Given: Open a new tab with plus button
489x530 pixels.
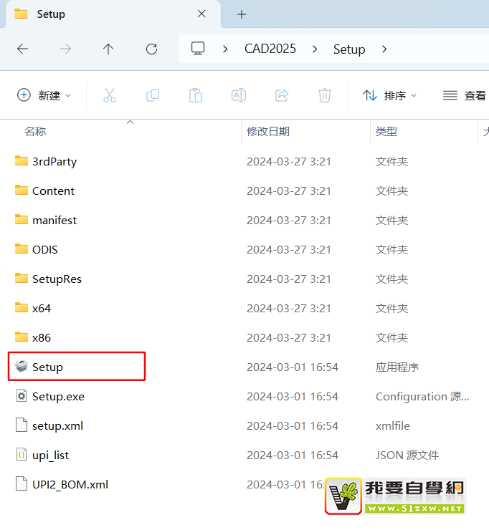Looking at the screenshot, I should (x=242, y=14).
